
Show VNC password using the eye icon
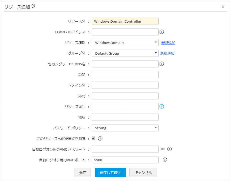pos(163,149)
